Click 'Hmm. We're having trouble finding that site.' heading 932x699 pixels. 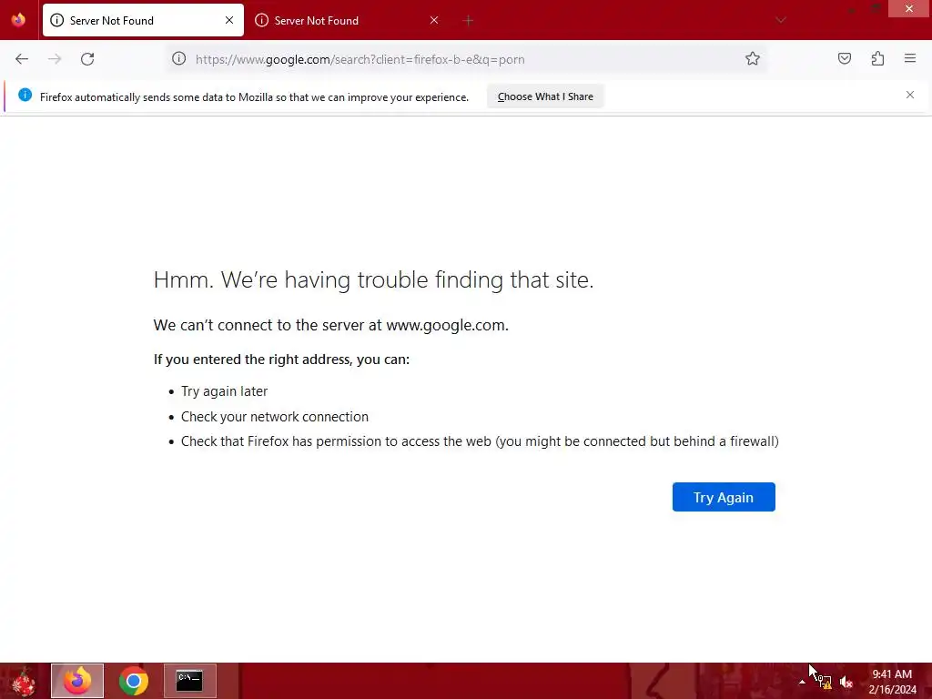373,279
